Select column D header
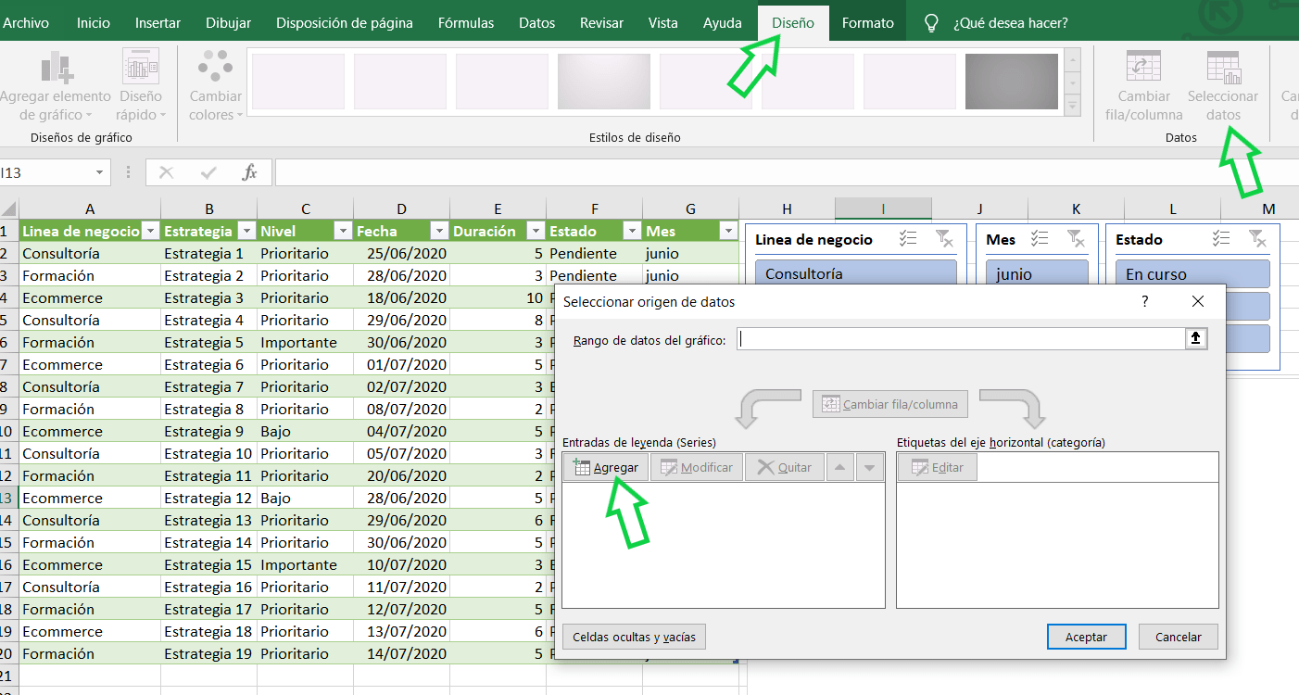This screenshot has height=695, width=1299. 401,208
